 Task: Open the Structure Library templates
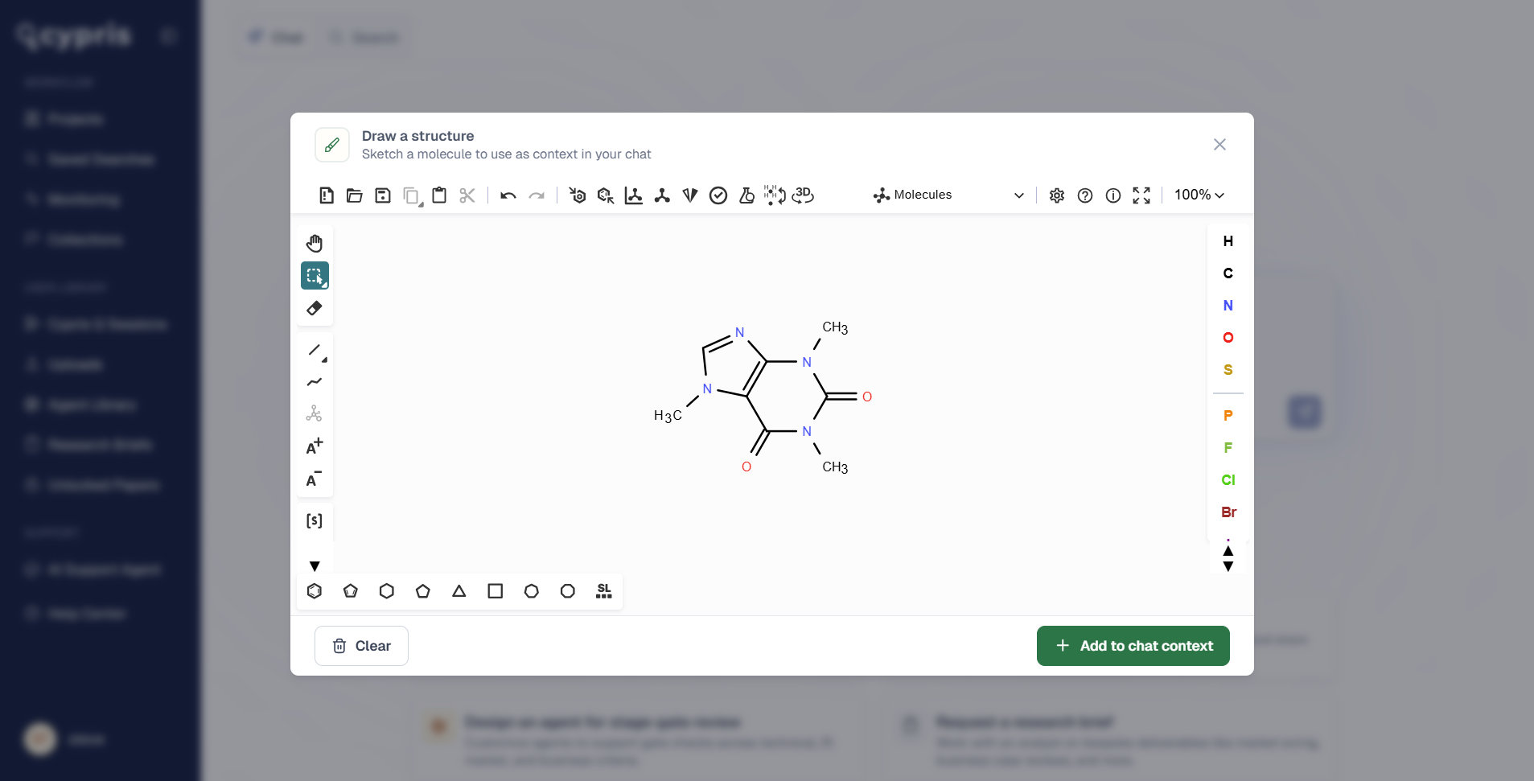[604, 591]
